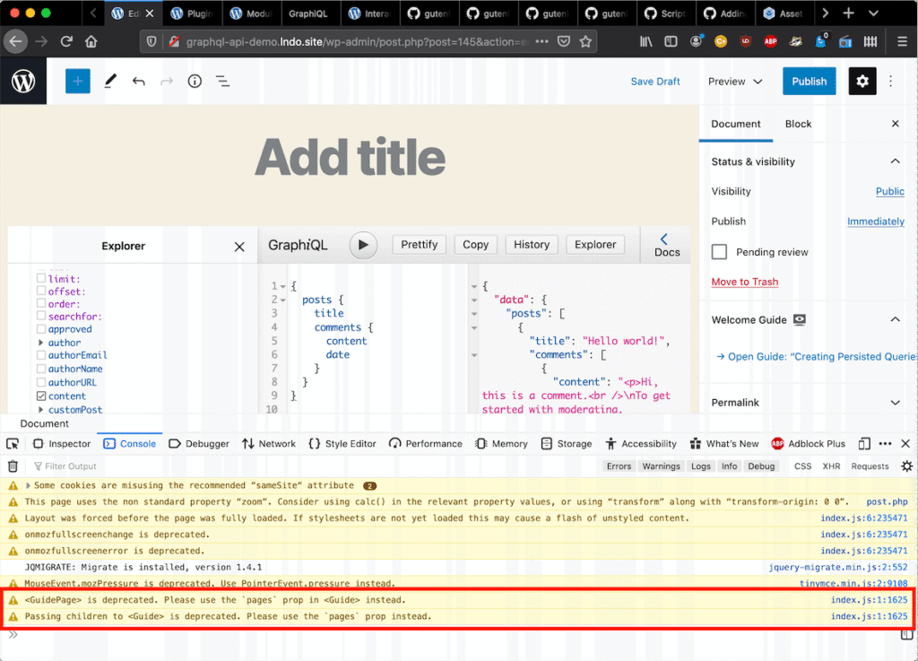
Task: Open a new browser tab
Action: coord(848,13)
